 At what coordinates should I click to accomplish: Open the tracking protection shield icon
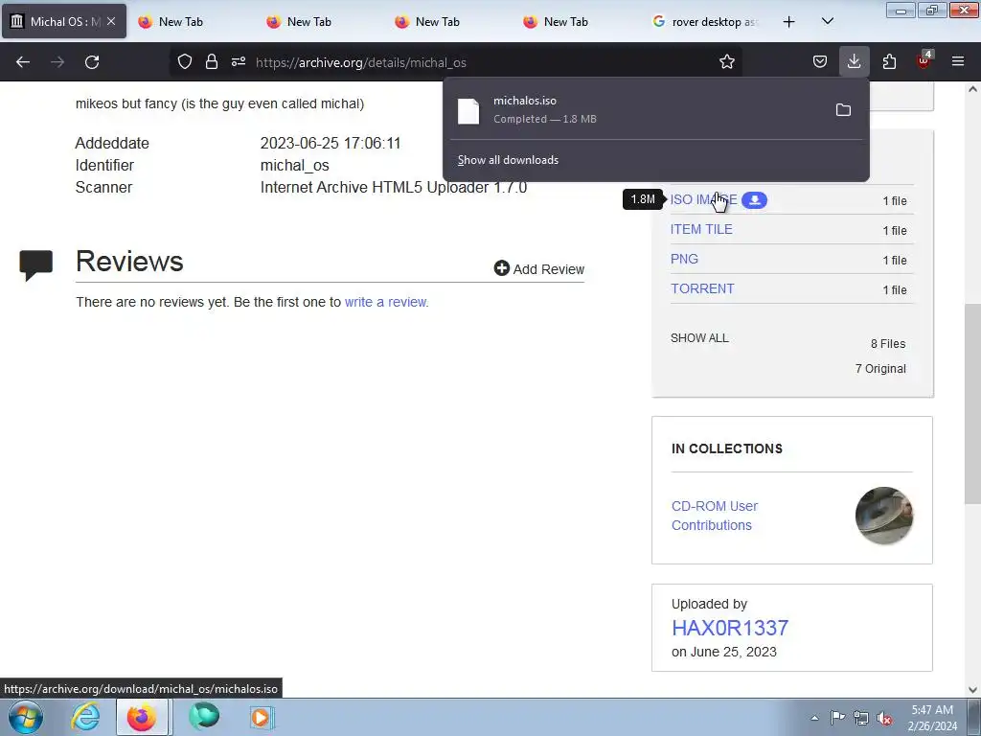coord(185,62)
